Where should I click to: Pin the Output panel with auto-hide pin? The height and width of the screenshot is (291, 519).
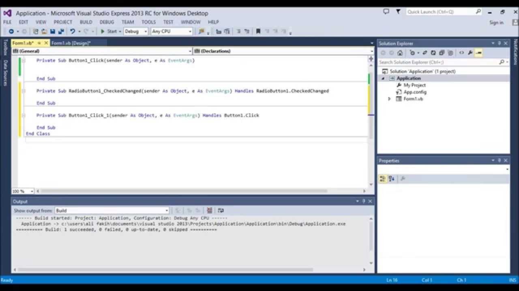[x=364, y=201]
